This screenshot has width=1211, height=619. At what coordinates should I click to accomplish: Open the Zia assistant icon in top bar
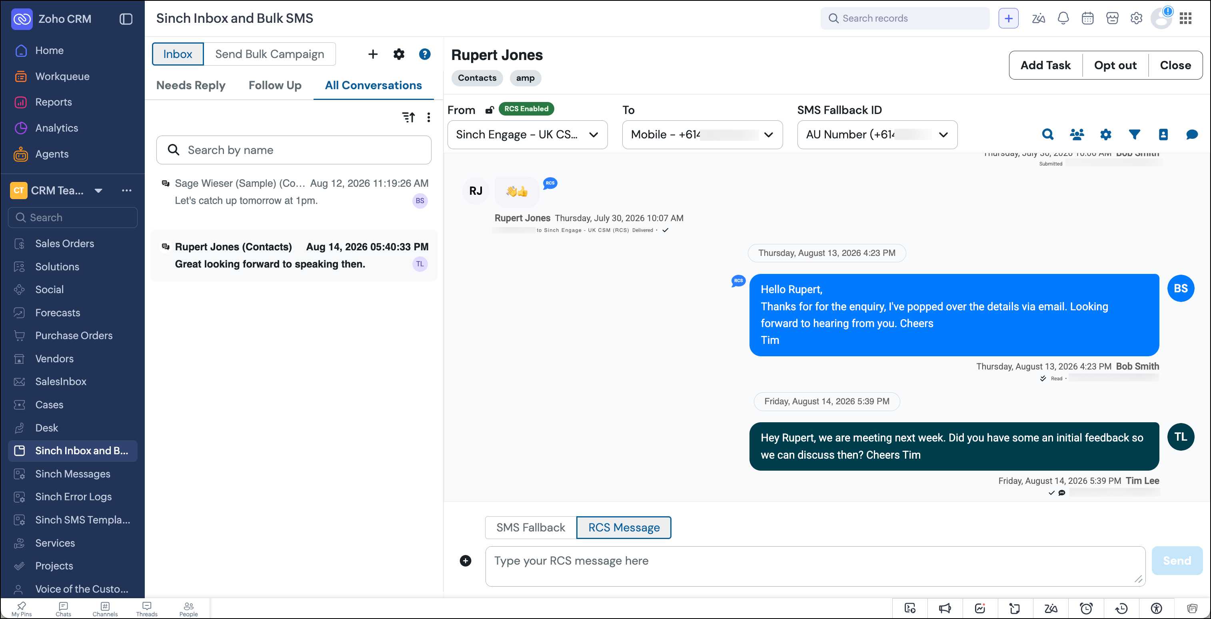click(x=1038, y=18)
